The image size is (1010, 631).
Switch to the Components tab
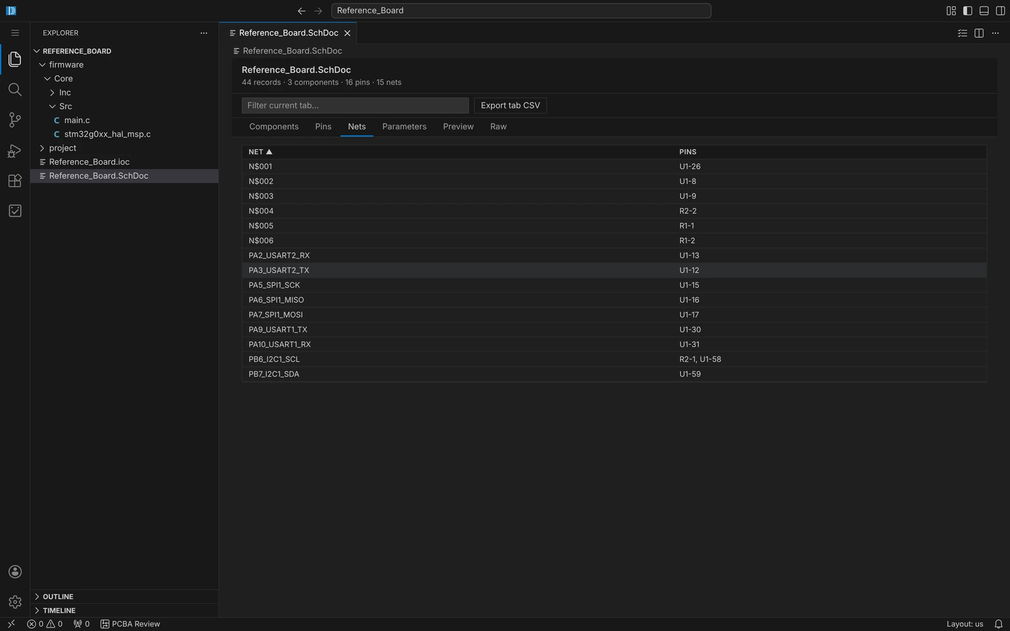coord(274,127)
